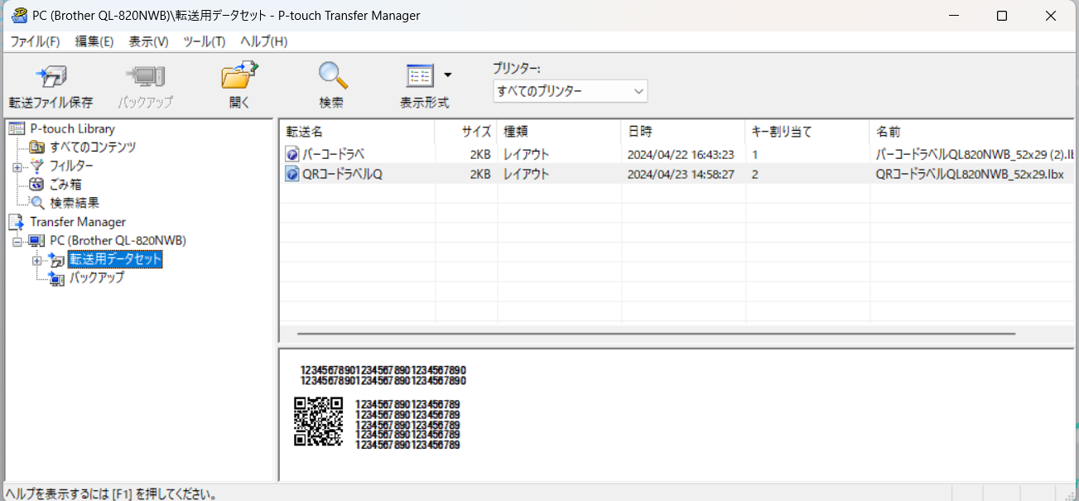
Task: Click the PC computer icon in tree
Action: click(36, 240)
